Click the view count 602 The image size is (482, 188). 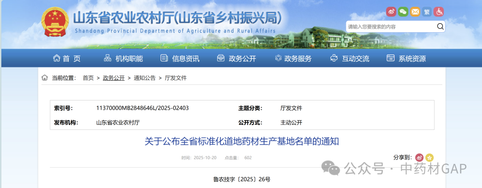click(x=248, y=158)
